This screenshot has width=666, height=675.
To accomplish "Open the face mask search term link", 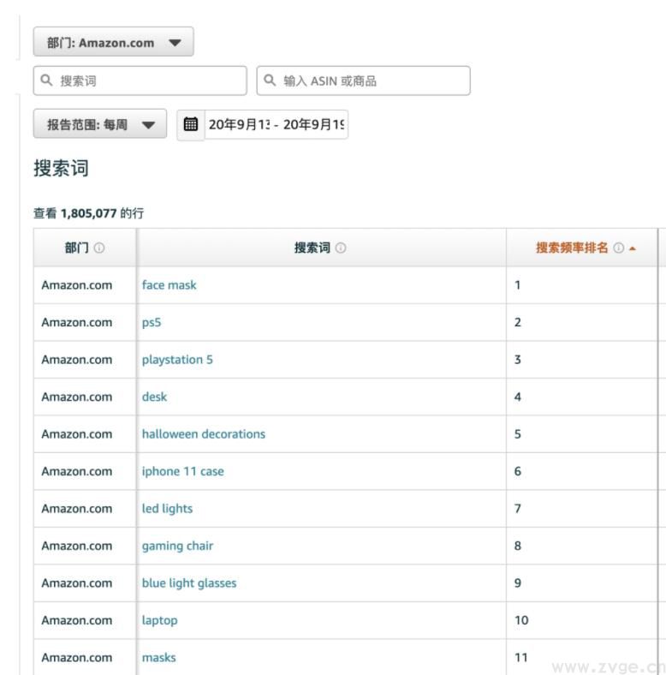I will pyautogui.click(x=169, y=285).
